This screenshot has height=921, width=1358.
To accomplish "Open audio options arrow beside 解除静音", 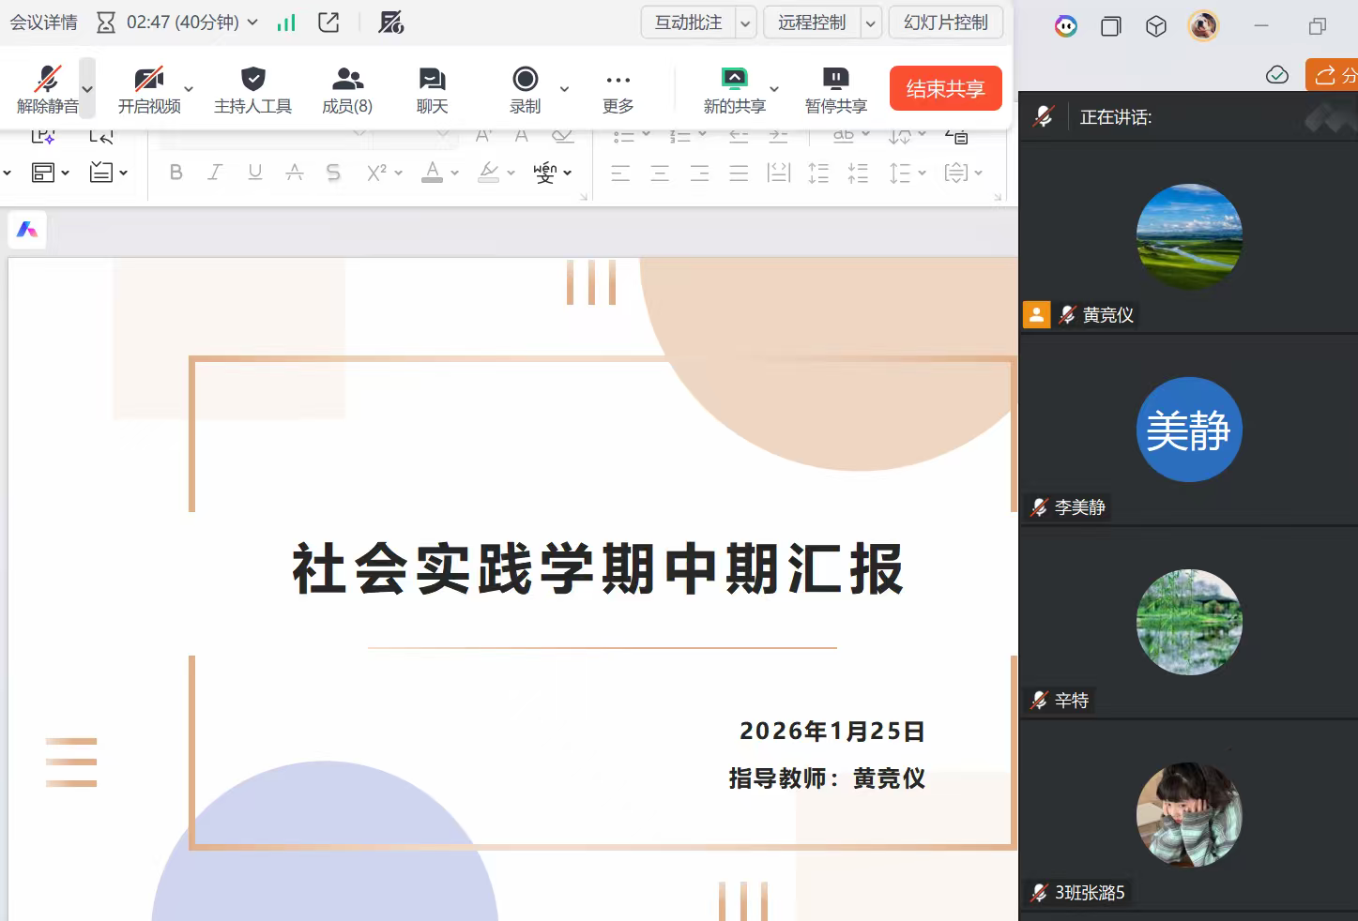I will pyautogui.click(x=87, y=89).
